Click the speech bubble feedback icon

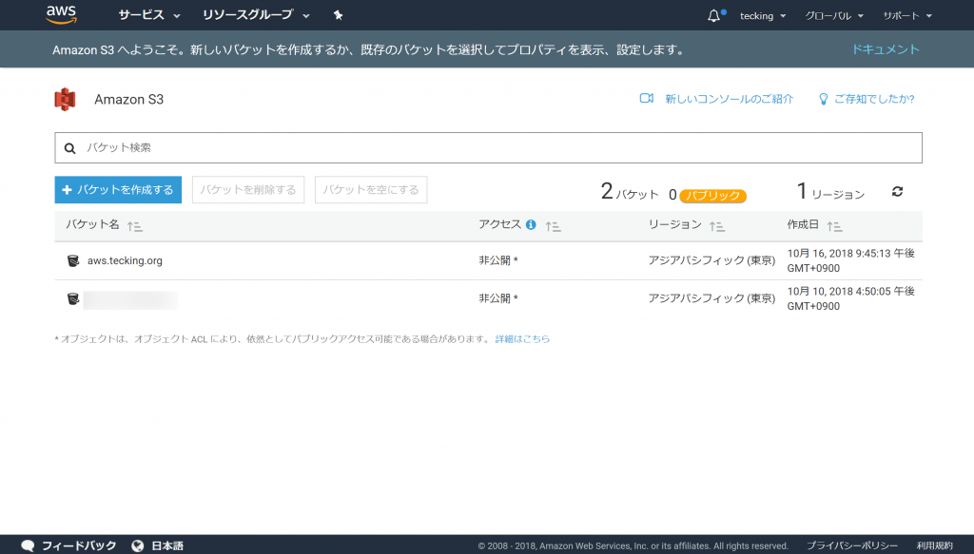[28, 546]
